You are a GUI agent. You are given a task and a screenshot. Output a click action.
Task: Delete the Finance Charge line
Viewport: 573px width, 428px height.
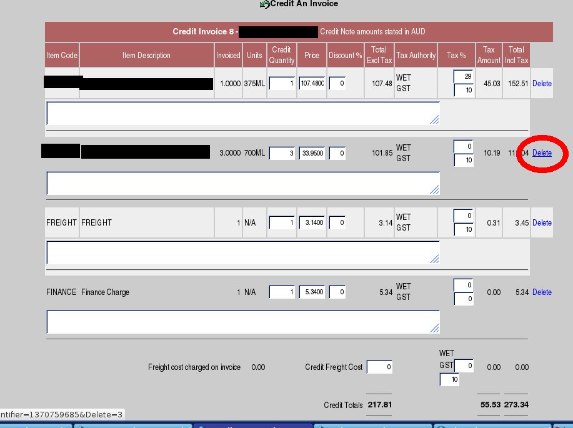click(542, 292)
